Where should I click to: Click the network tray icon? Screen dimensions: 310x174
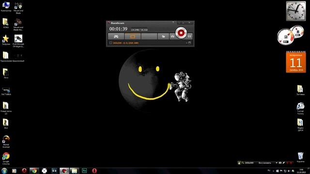[x=285, y=171]
